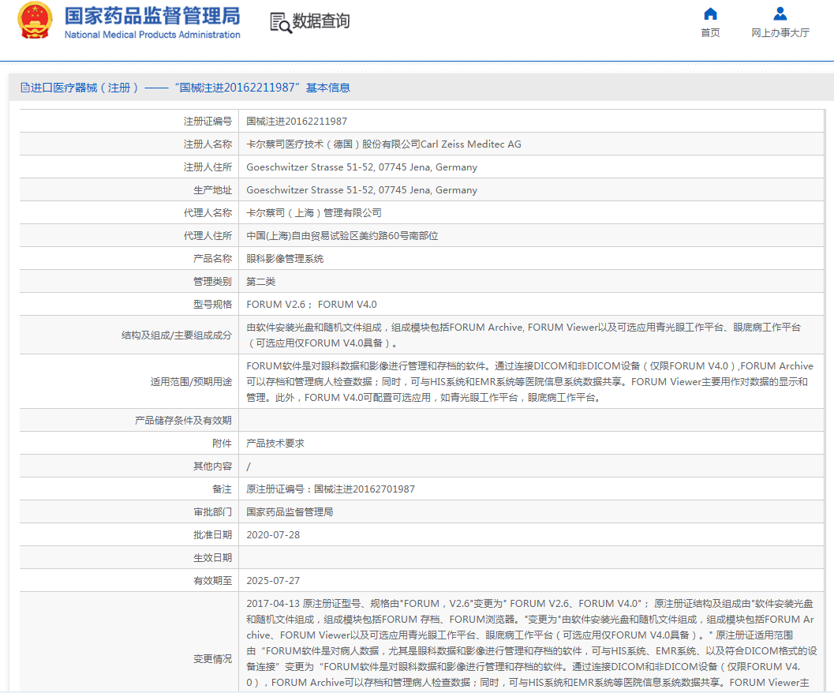Image resolution: width=834 pixels, height=693 pixels.
Task: Click 产品技术要求 attachment text
Action: pos(275,444)
